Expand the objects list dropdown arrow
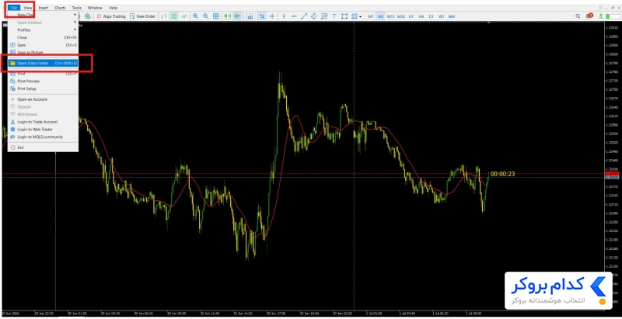The width and height of the screenshot is (622, 319). click(x=360, y=16)
